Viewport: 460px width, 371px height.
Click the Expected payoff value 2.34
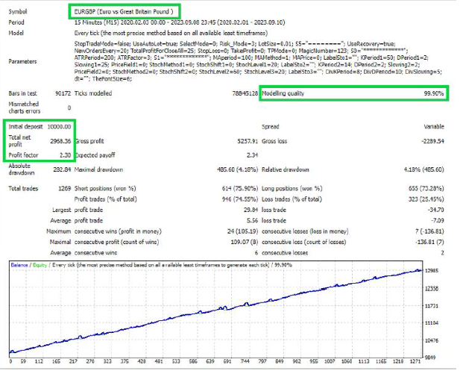point(250,155)
